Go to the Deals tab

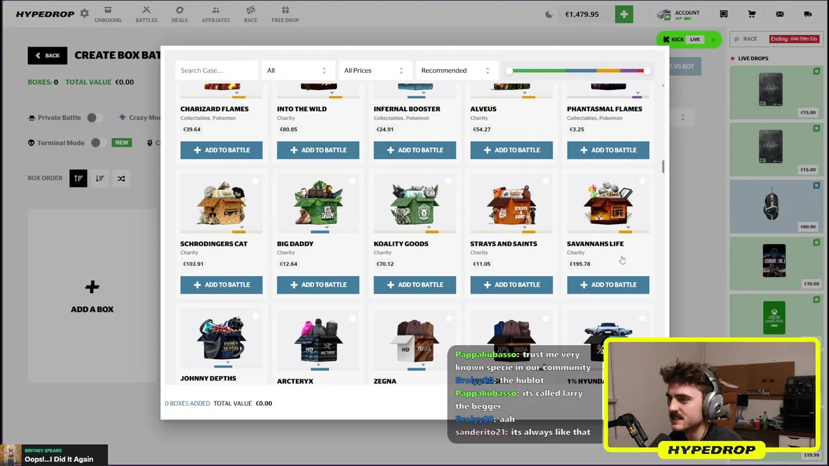coord(179,14)
